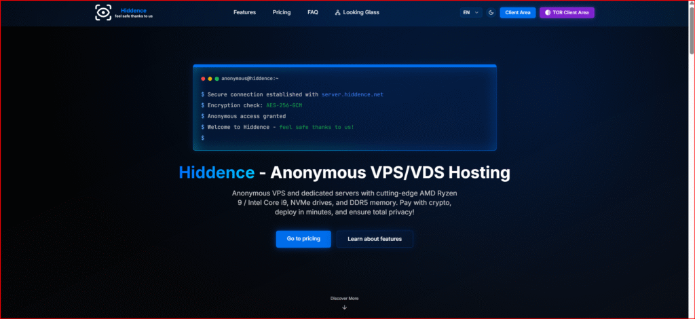Image resolution: width=695 pixels, height=319 pixels.
Task: Click the green dot in the terminal window
Action: tap(217, 79)
